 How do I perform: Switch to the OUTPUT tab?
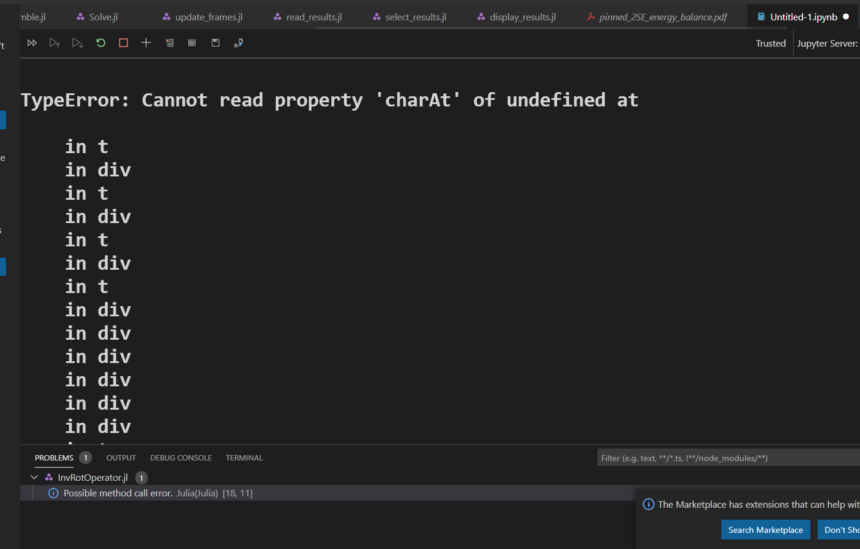[121, 457]
